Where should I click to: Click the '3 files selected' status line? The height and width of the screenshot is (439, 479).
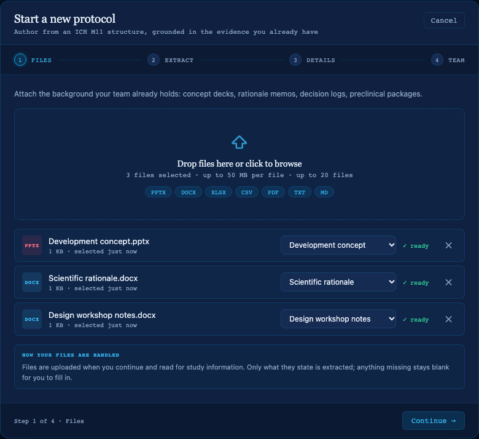[x=240, y=175]
